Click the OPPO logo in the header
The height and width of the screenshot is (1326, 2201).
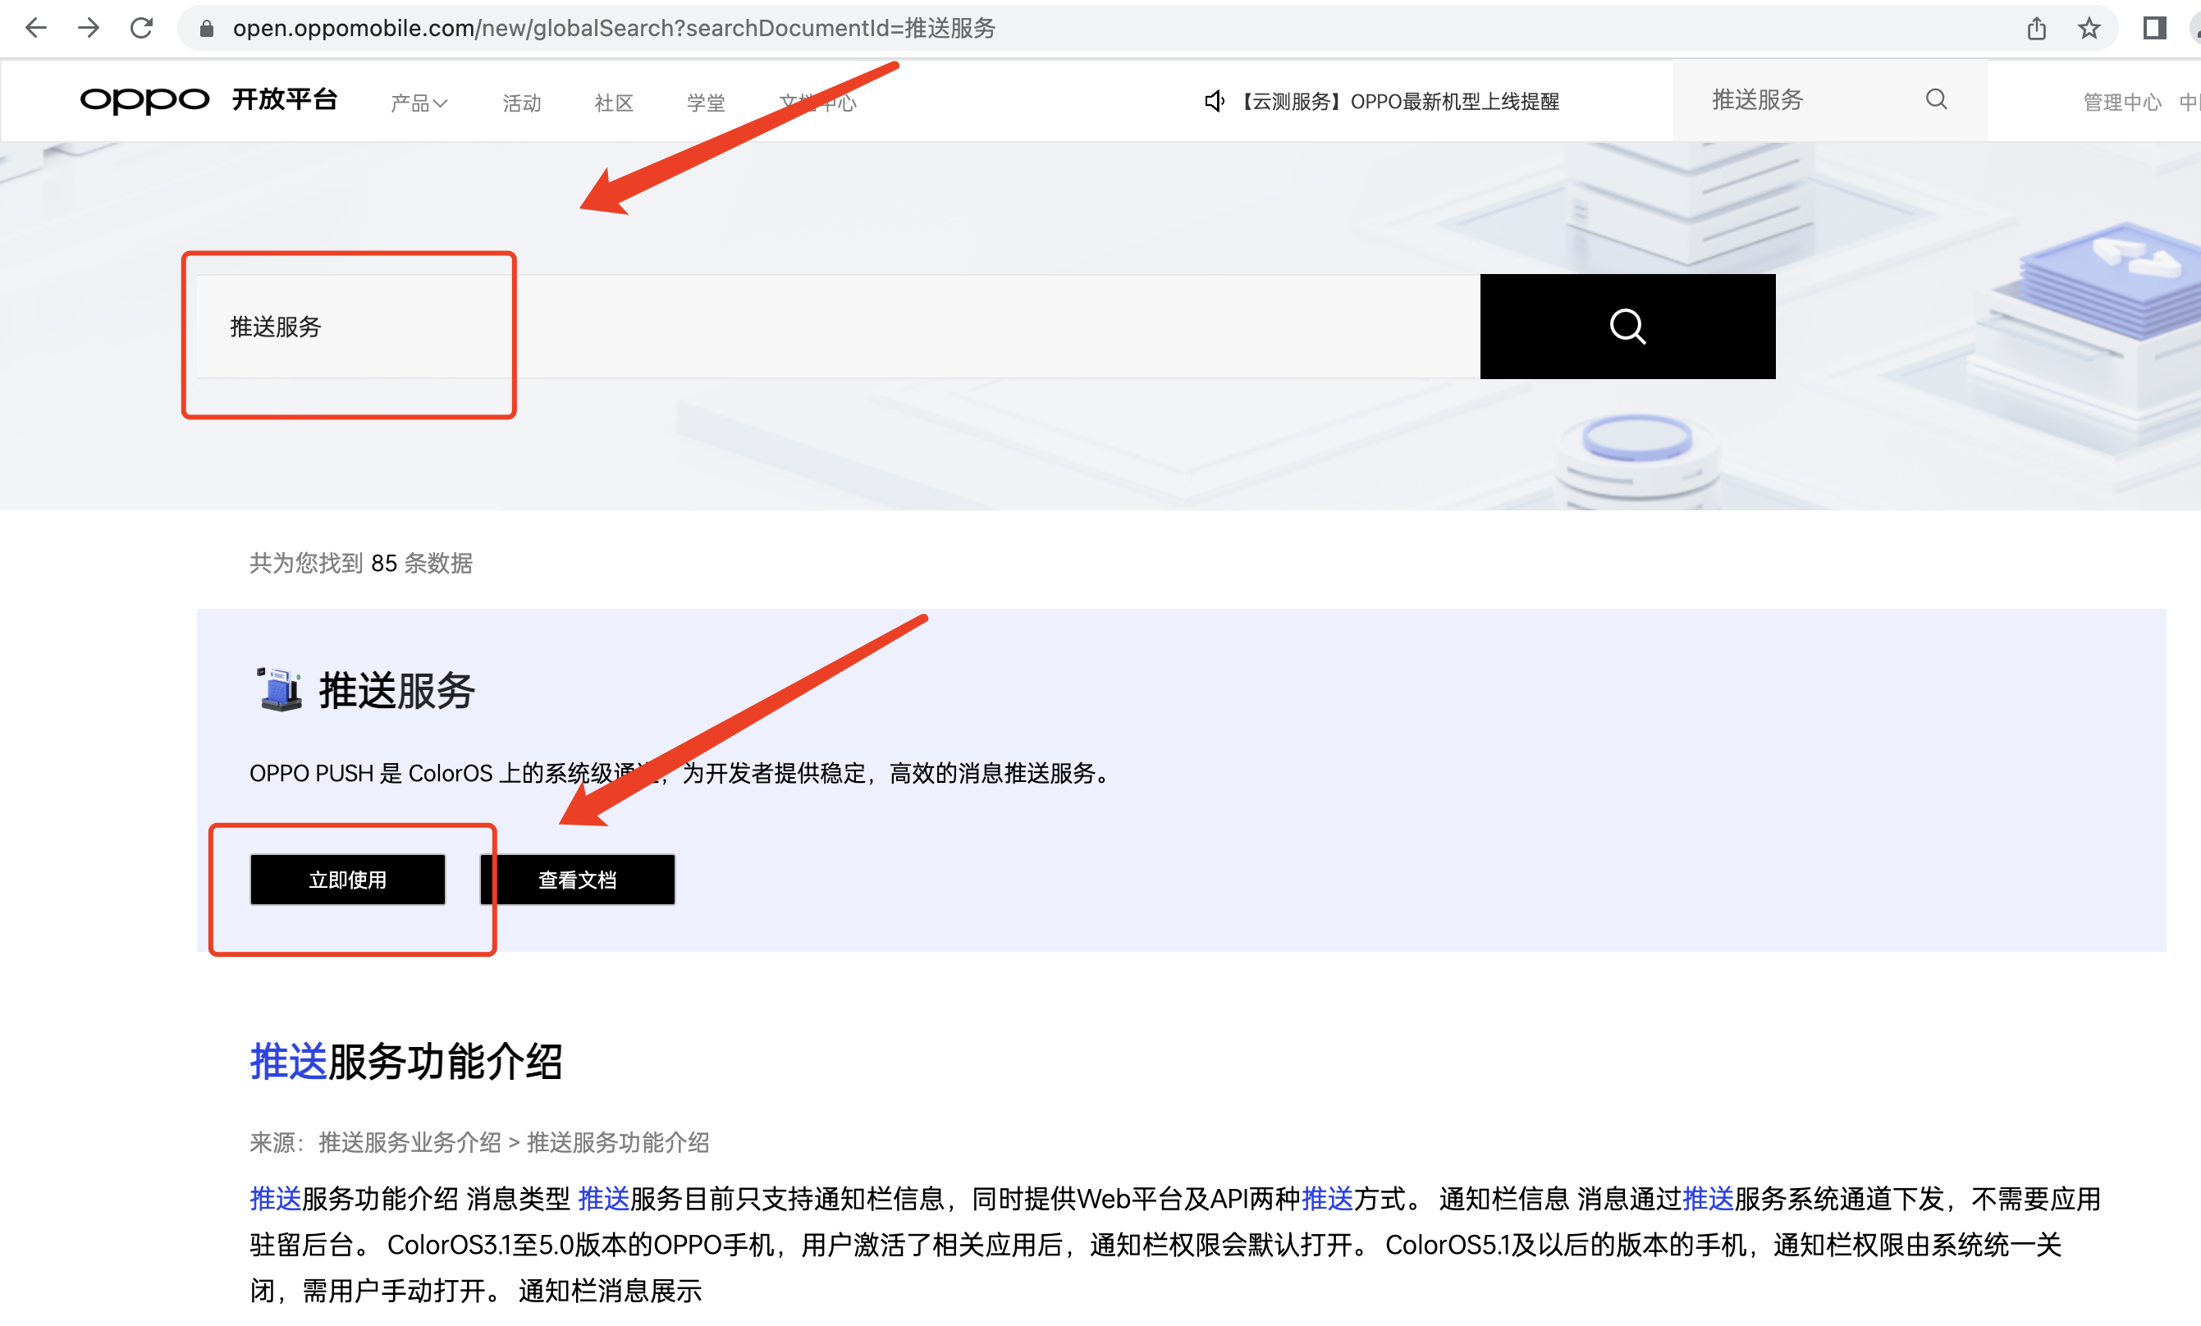[144, 100]
